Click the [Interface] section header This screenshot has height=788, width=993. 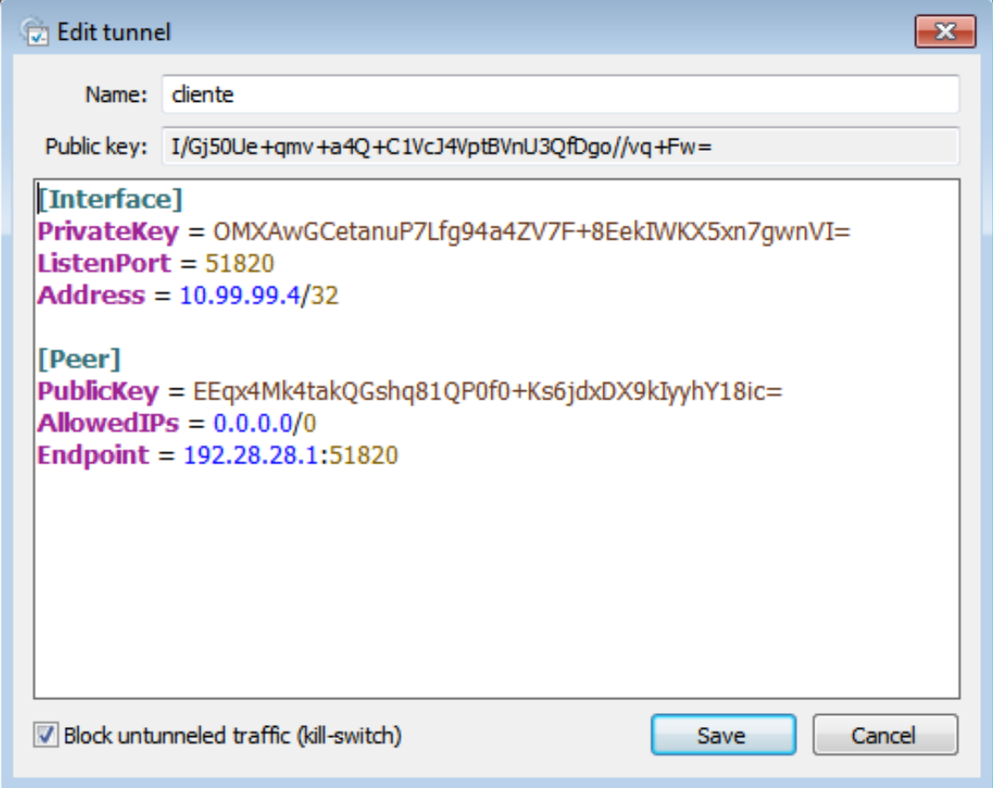point(110,199)
